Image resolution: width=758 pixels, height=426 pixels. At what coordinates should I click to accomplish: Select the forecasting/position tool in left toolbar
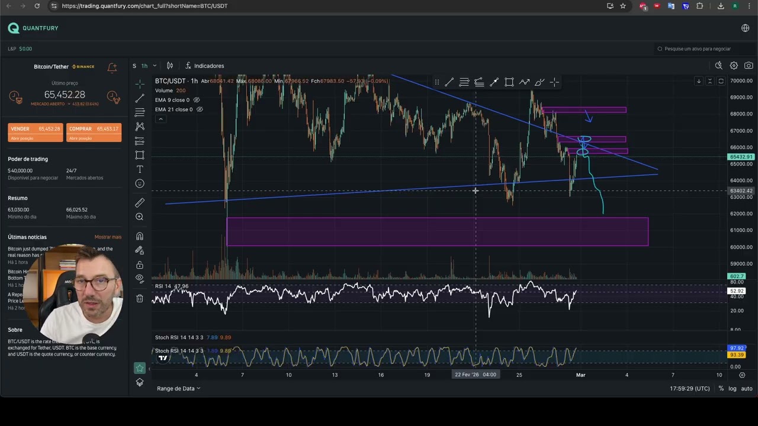pyautogui.click(x=140, y=141)
